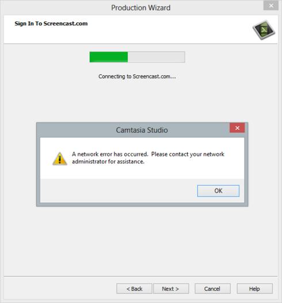The height and width of the screenshot is (303, 282).
Task: Click the Sign In To Screencast.com heading
Action: 51,24
